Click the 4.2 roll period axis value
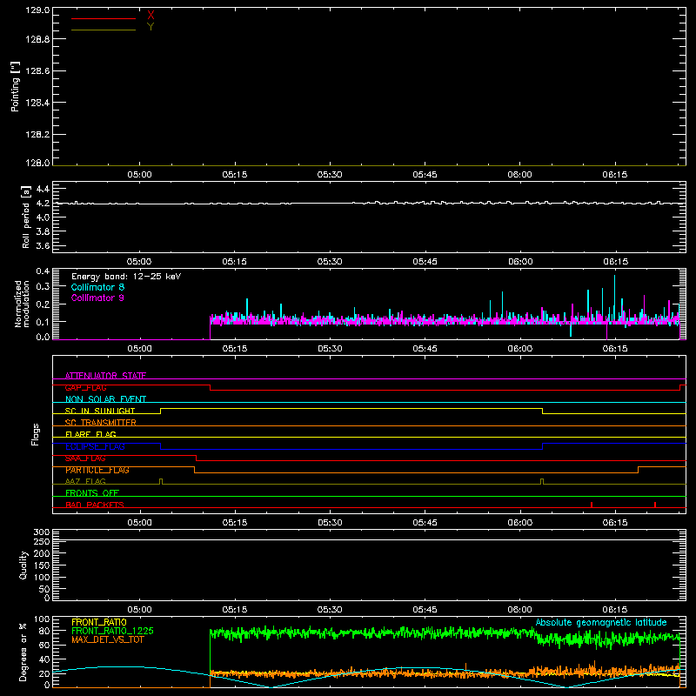Screen dimensions: 696x696 click(43, 204)
